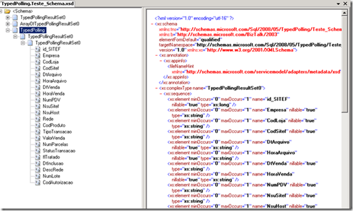Click the CodAutorizacao element icon
This screenshot has height=211, width=353.
(38, 183)
